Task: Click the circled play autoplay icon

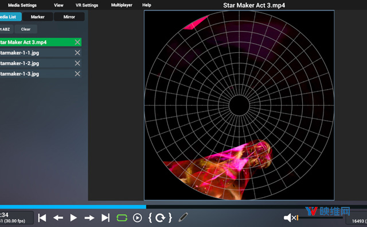Action: 138,218
